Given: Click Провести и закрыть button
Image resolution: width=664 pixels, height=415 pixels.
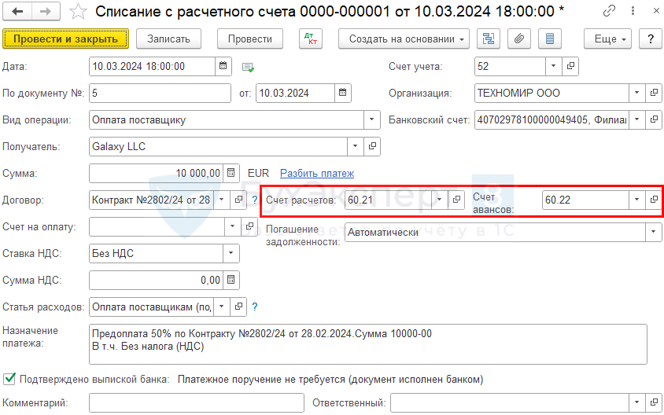Looking at the screenshot, I should (65, 39).
